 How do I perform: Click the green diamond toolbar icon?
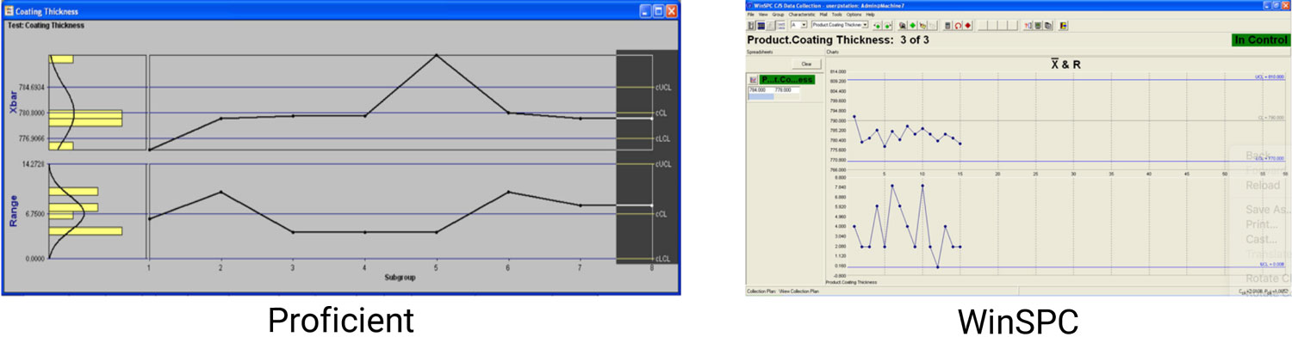coord(913,25)
